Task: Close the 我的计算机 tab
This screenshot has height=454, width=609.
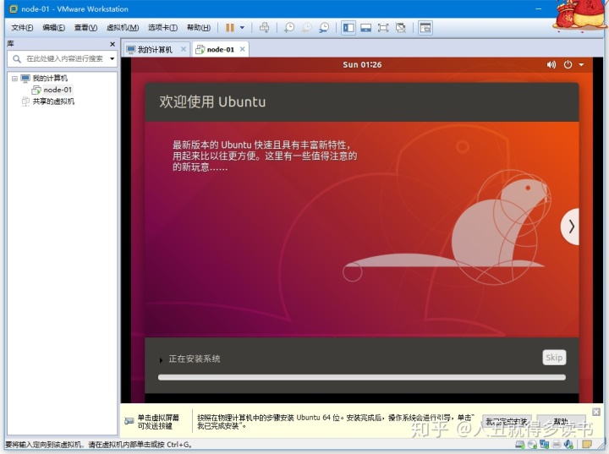Action: click(184, 49)
